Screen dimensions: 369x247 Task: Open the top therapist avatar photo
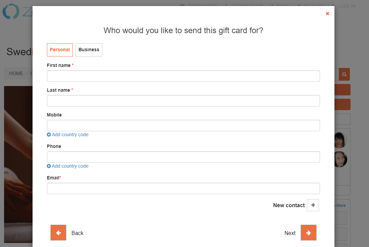click(x=340, y=140)
